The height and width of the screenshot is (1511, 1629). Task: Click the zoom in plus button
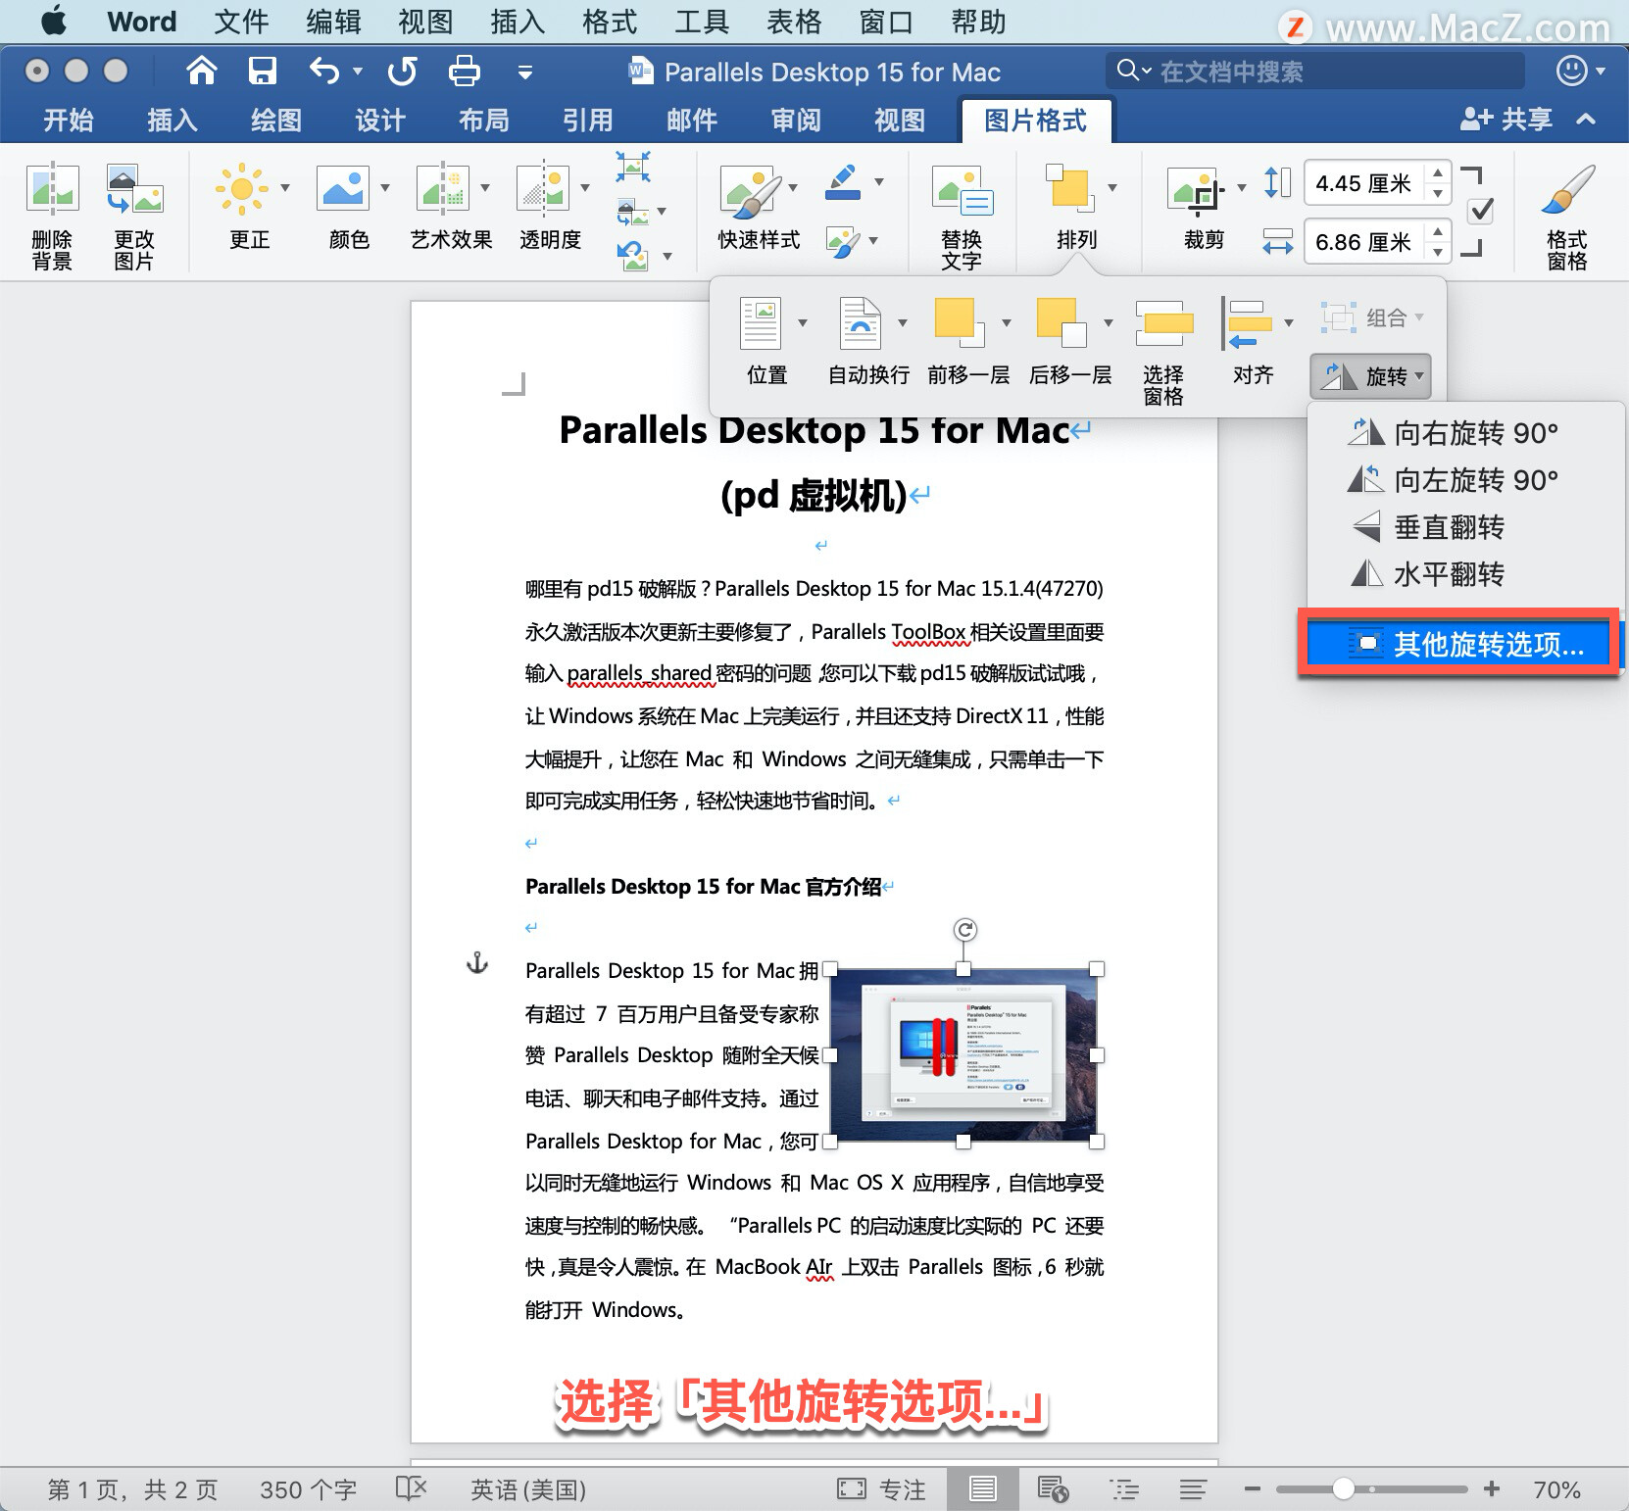click(x=1492, y=1488)
